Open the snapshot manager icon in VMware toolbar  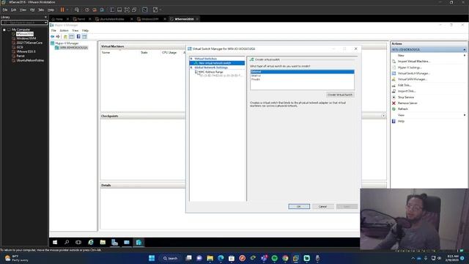click(x=102, y=10)
